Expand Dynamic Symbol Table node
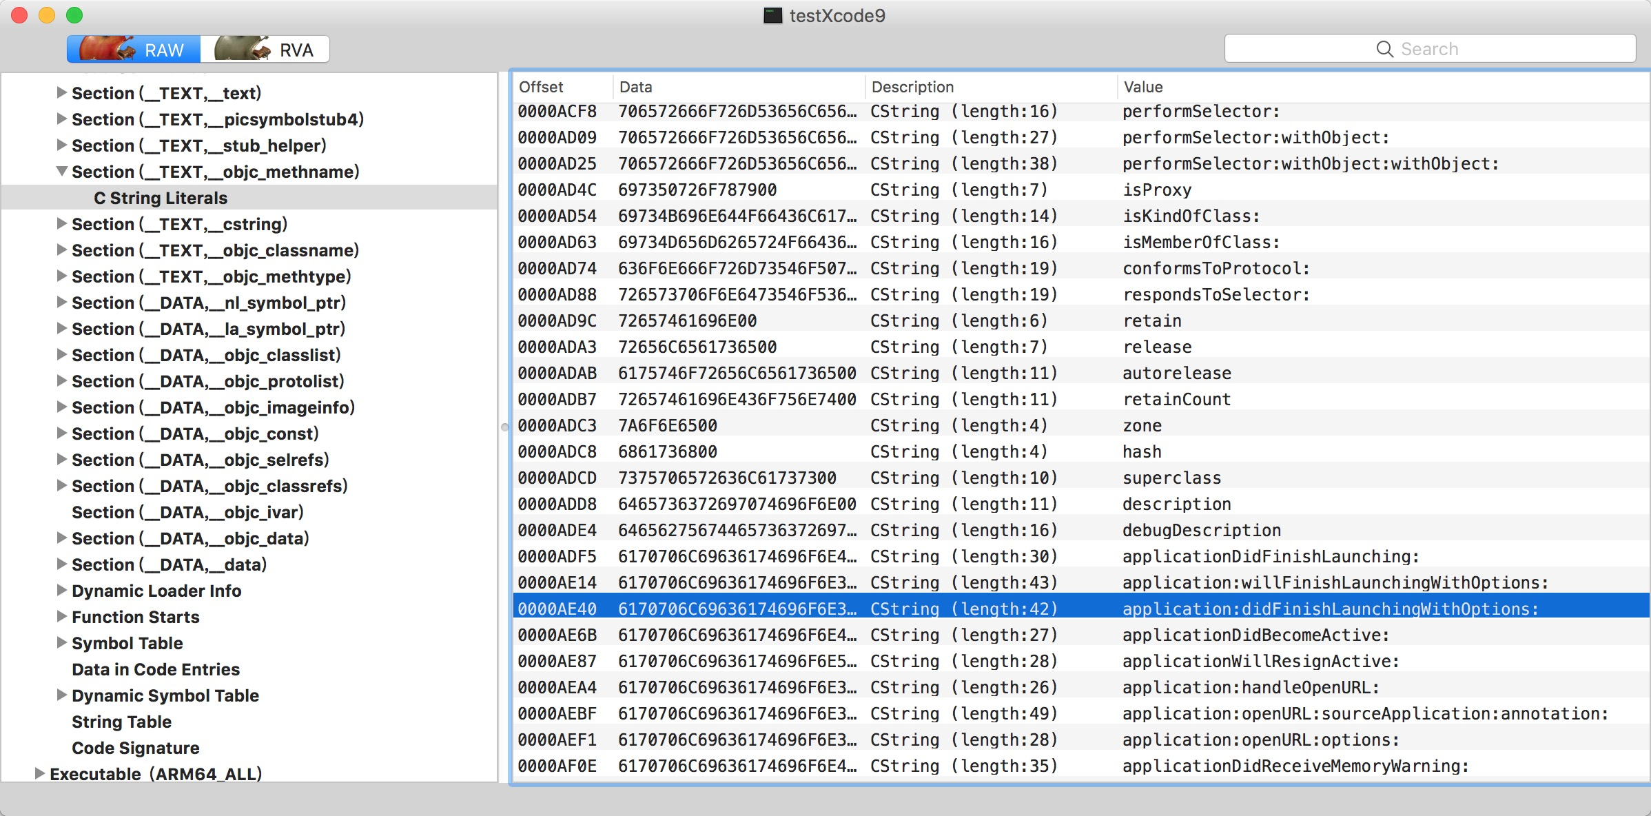Image resolution: width=1651 pixels, height=816 pixels. coord(61,695)
